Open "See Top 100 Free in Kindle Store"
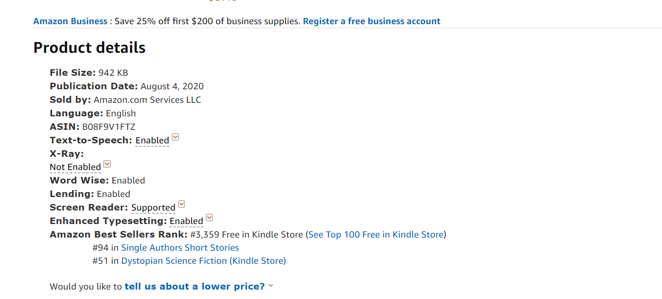 coord(376,235)
